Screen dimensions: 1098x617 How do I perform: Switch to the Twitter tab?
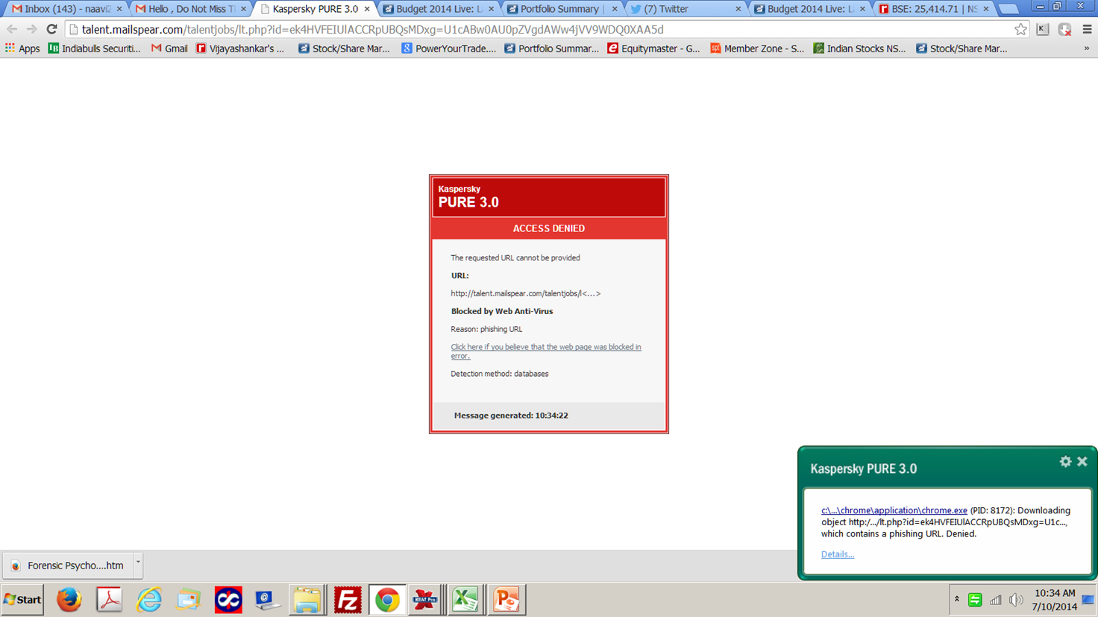point(683,9)
